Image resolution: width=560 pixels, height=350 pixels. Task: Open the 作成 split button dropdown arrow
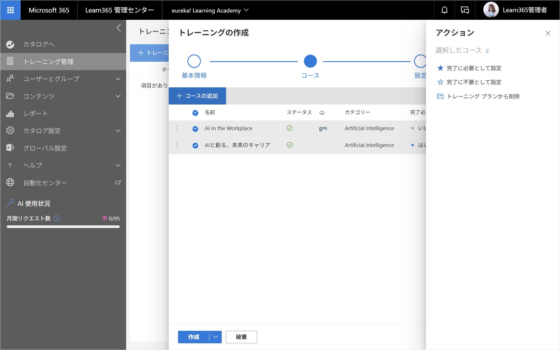pyautogui.click(x=216, y=337)
